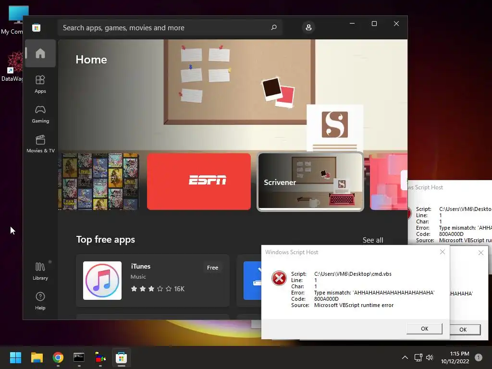Close the rear Windows Script Host dialog
This screenshot has width=492, height=369.
(480, 253)
